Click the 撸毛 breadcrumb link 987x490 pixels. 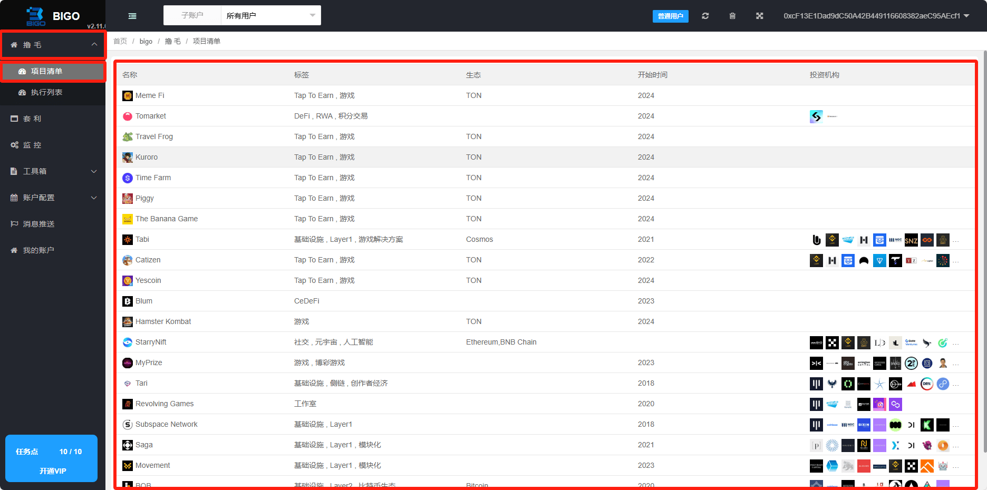tap(172, 41)
